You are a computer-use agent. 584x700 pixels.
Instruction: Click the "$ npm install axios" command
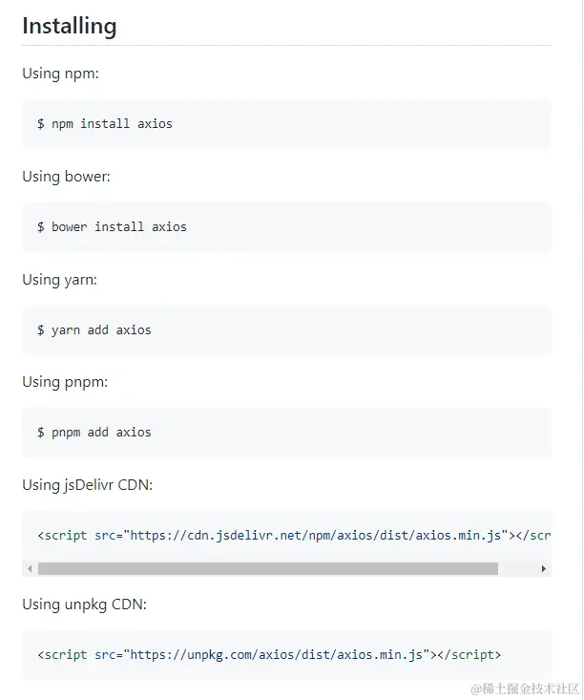pyautogui.click(x=105, y=124)
